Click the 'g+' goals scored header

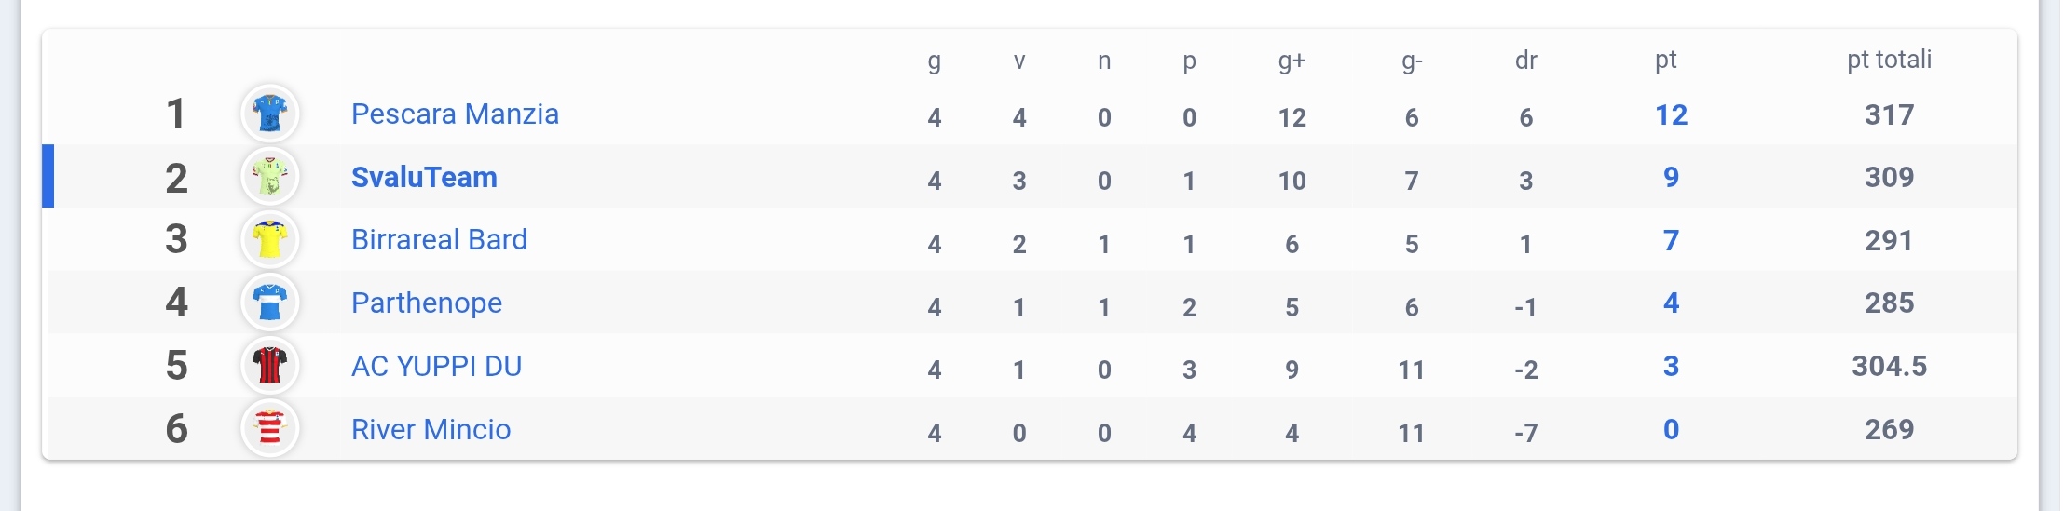click(1292, 61)
